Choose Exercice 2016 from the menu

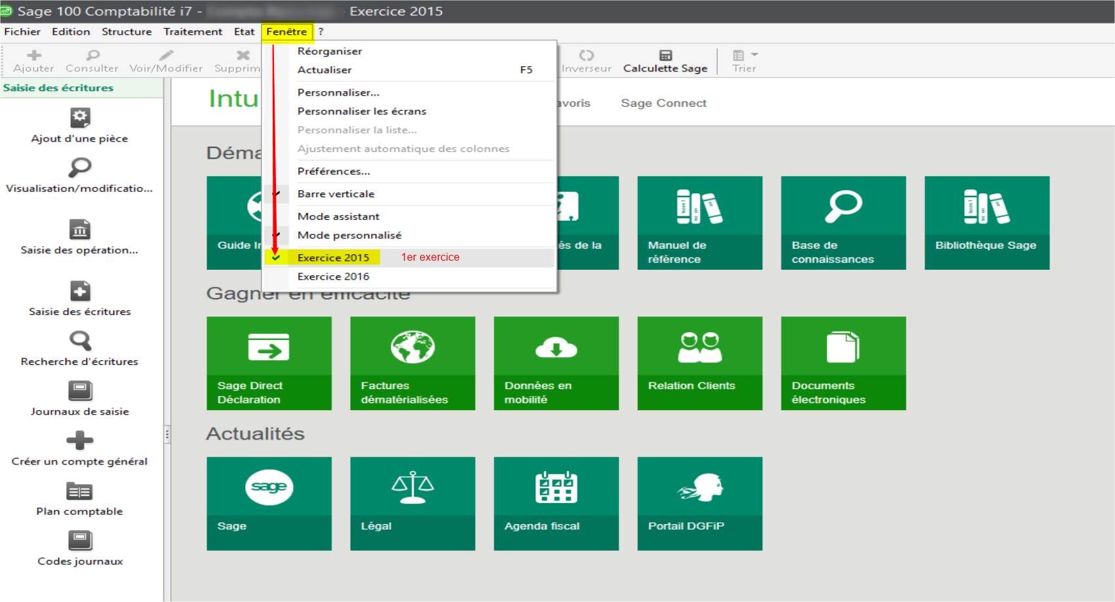coord(333,276)
